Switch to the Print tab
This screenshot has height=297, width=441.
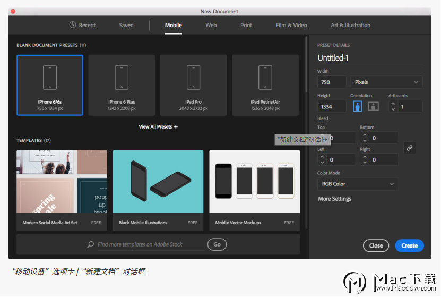[246, 25]
